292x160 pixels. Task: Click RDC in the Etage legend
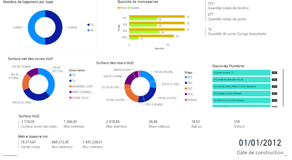[189, 94]
